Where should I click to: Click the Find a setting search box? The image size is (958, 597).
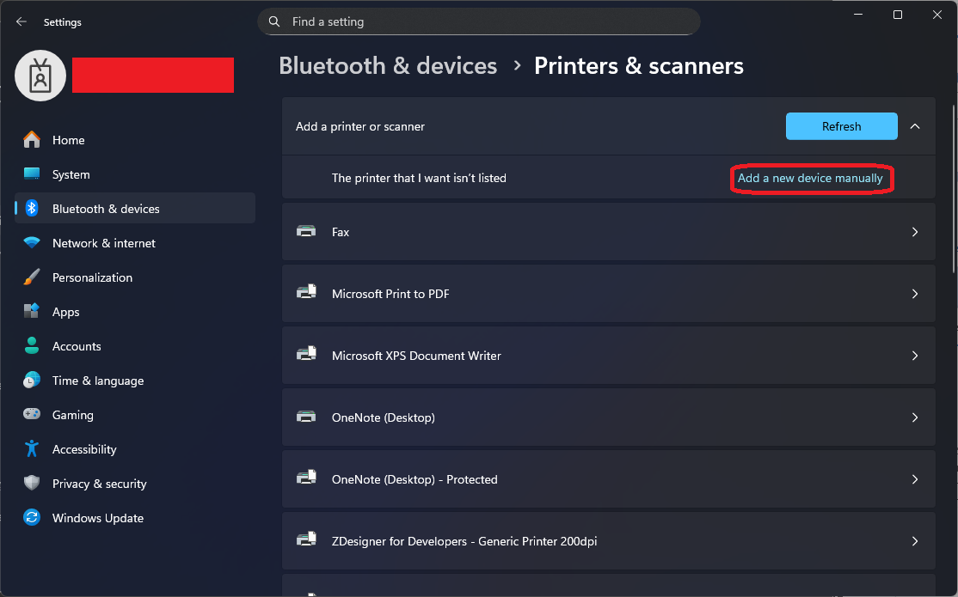(x=479, y=22)
